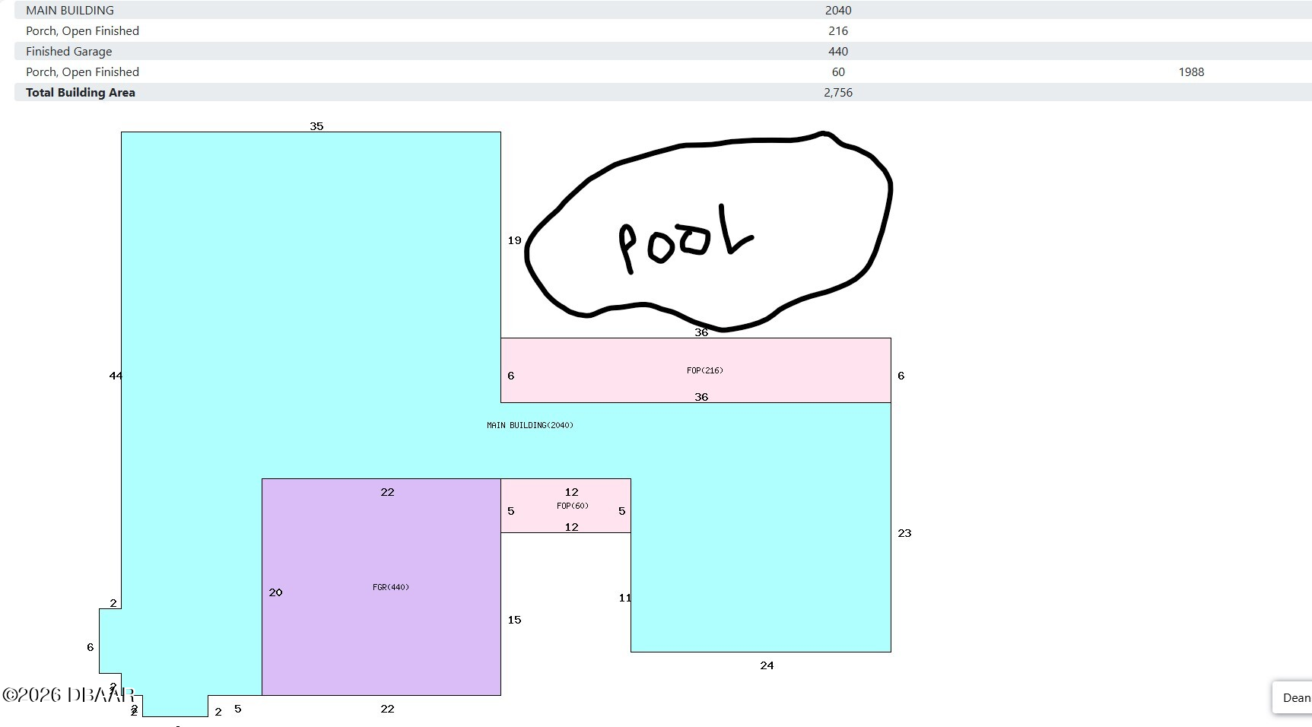Viewport: 1312px width, 727px height.
Task: Click the Total Building Area label
Action: click(x=81, y=93)
